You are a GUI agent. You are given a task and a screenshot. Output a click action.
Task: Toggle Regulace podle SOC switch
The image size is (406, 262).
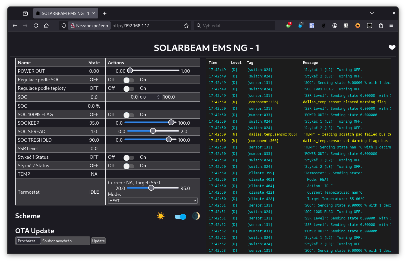click(x=129, y=80)
